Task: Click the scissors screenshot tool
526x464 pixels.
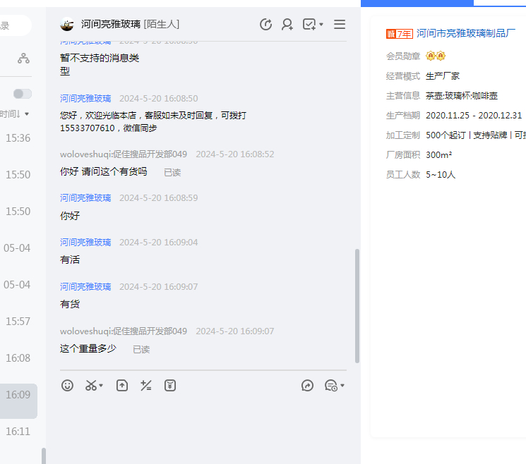Action: click(91, 386)
